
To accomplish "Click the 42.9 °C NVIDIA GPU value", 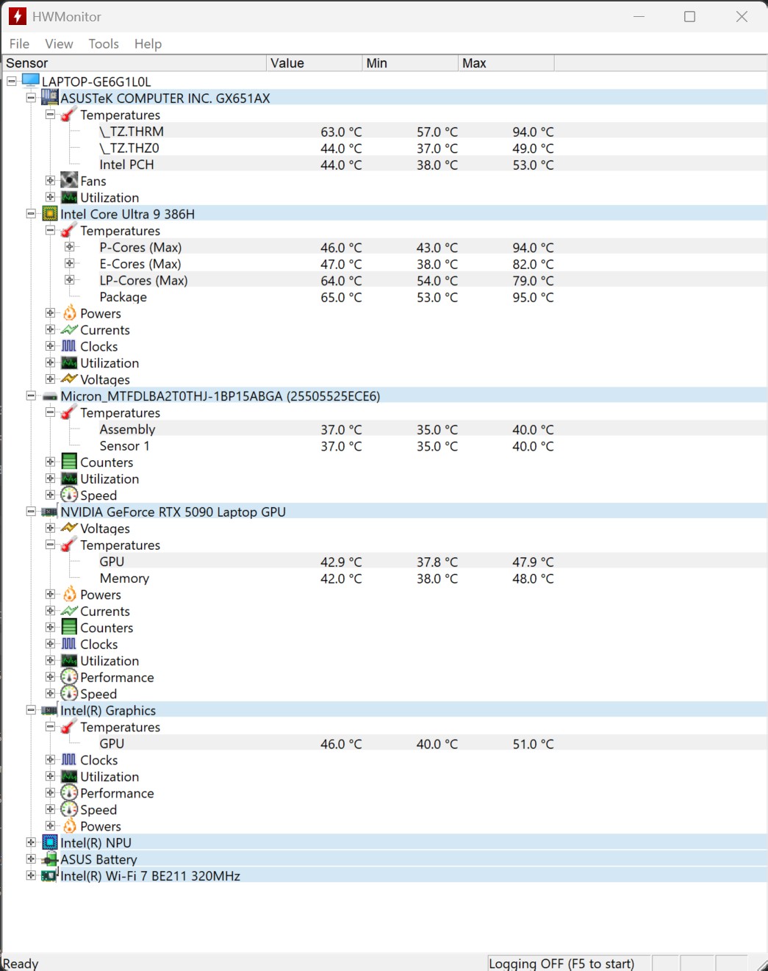I will (x=341, y=562).
